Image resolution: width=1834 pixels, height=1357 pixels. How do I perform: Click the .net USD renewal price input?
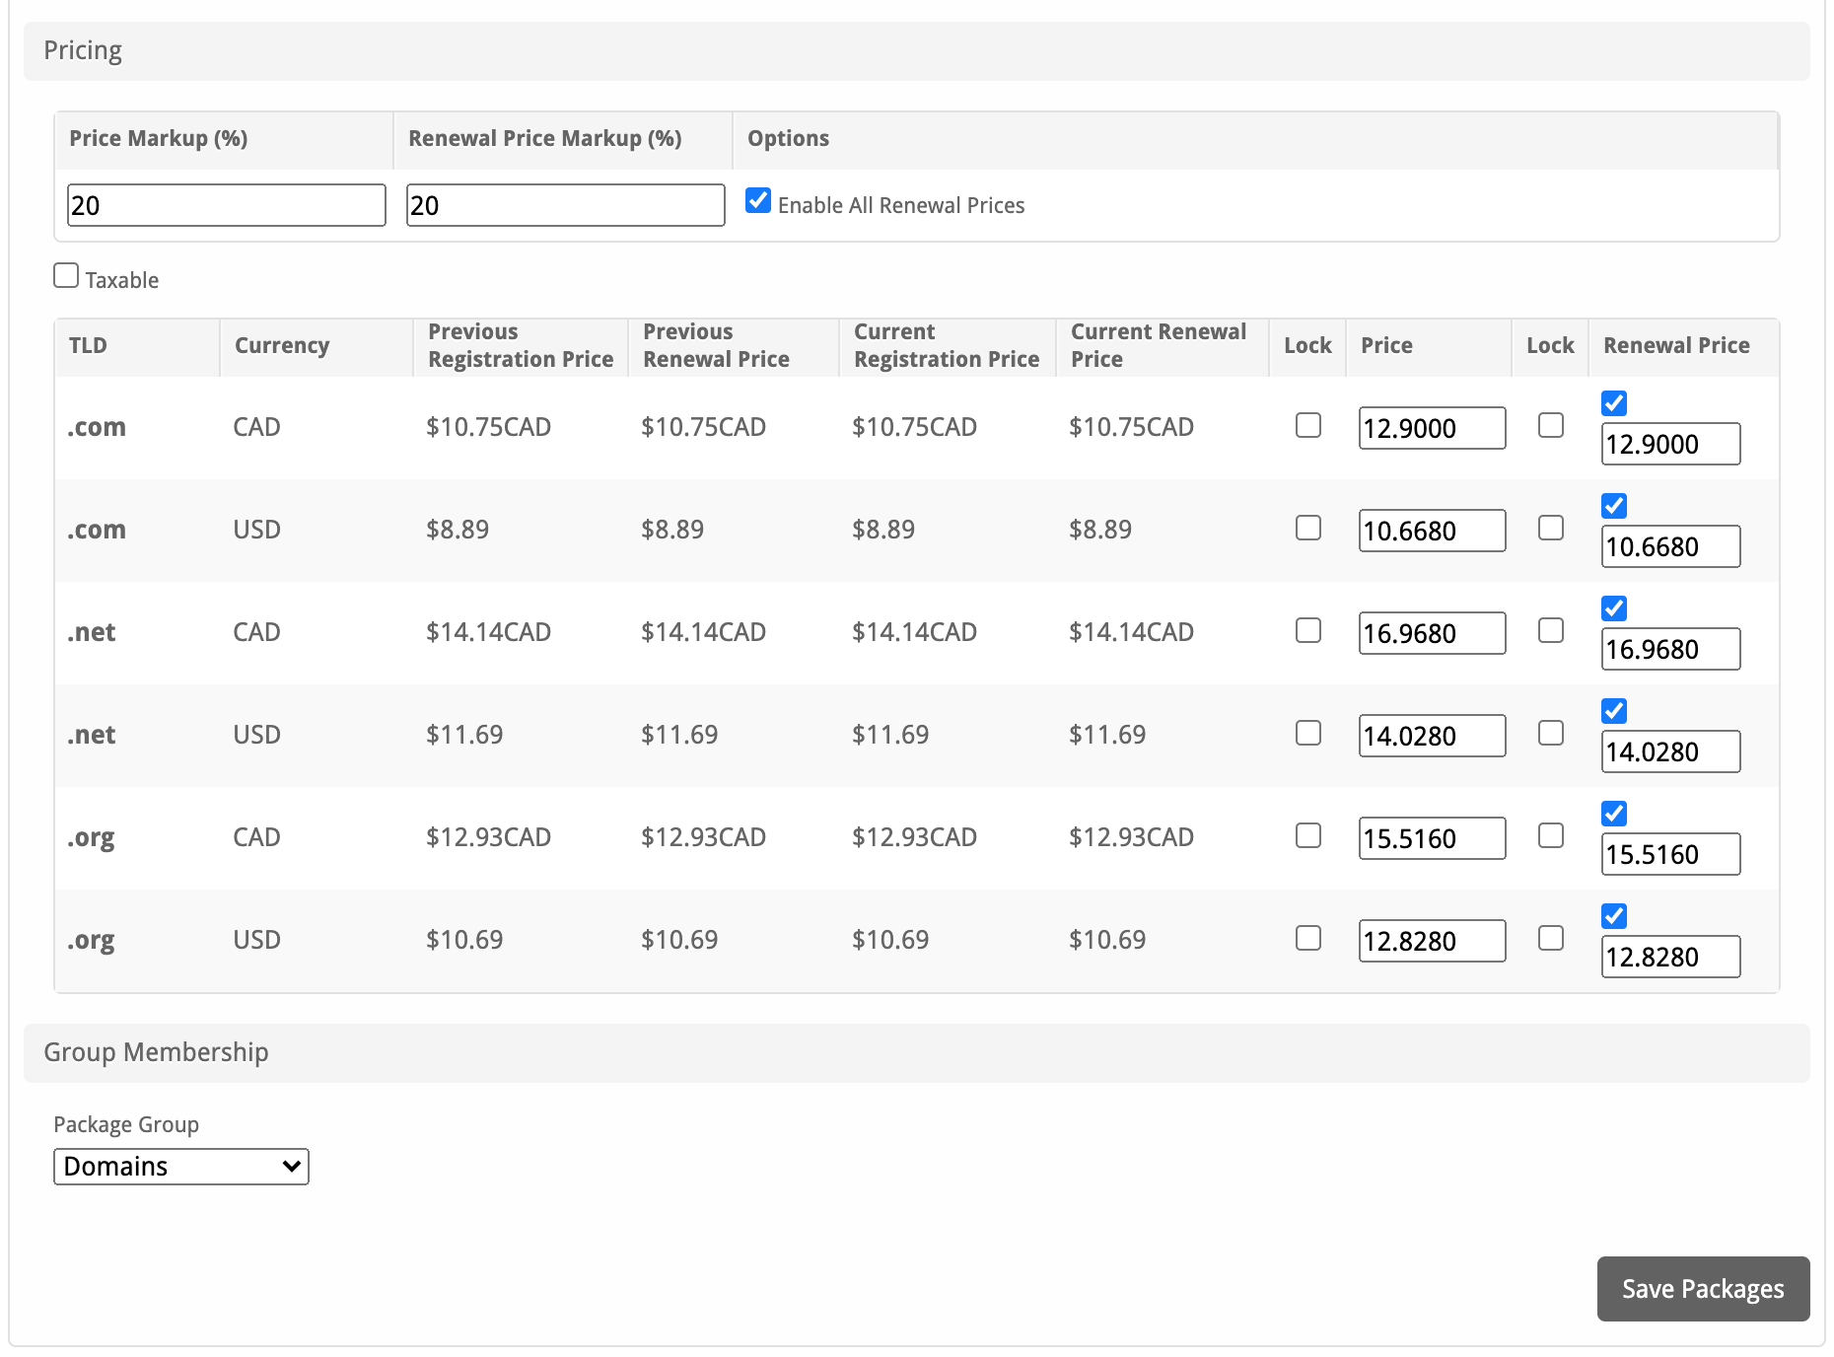click(1669, 751)
